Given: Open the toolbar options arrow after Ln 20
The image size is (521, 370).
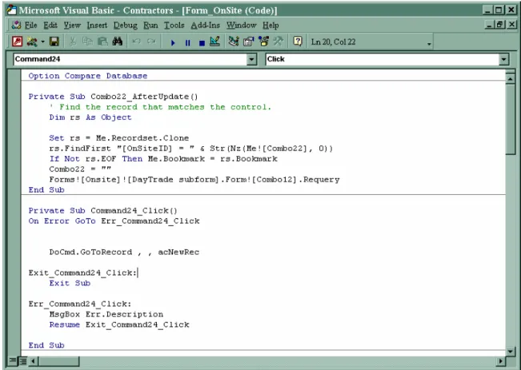Looking at the screenshot, I should point(429,44).
